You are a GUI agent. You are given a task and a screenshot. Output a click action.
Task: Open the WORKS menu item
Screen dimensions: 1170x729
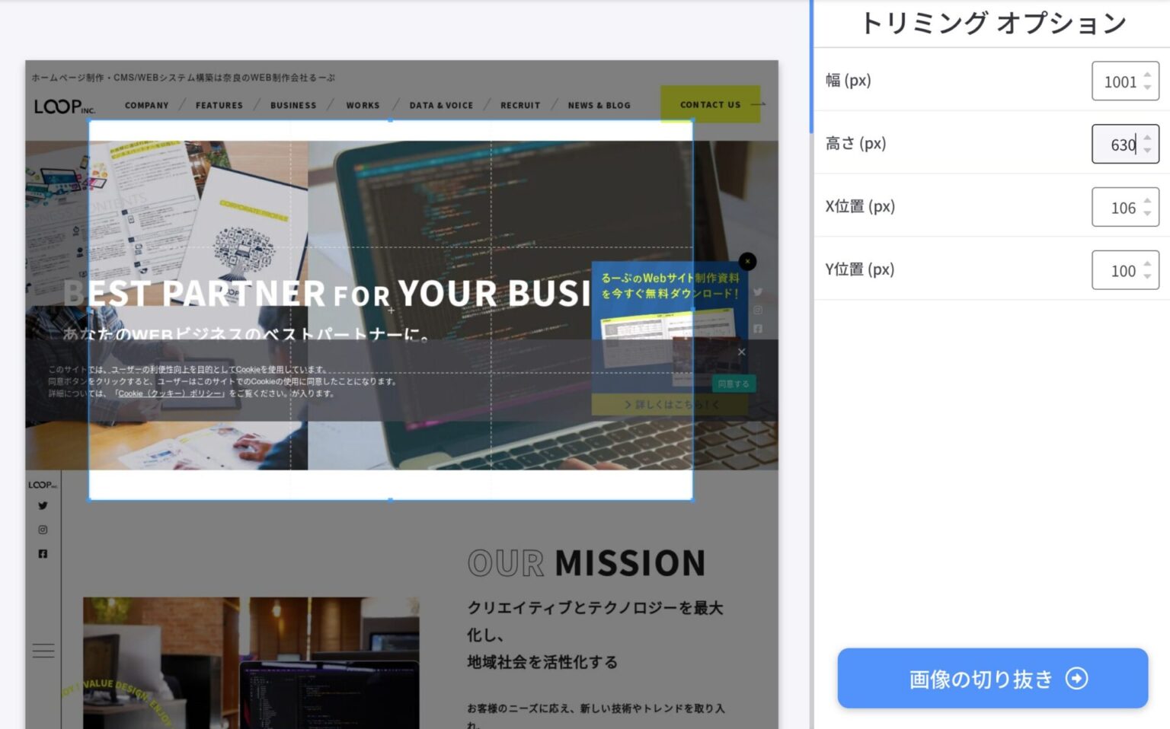[363, 106]
